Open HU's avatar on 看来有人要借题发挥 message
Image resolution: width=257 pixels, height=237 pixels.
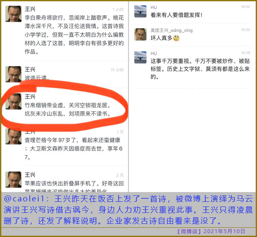point(140,11)
